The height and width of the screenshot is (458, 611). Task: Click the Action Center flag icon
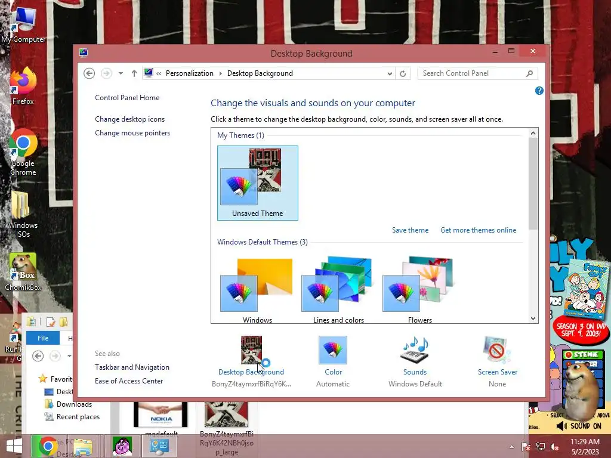526,447
